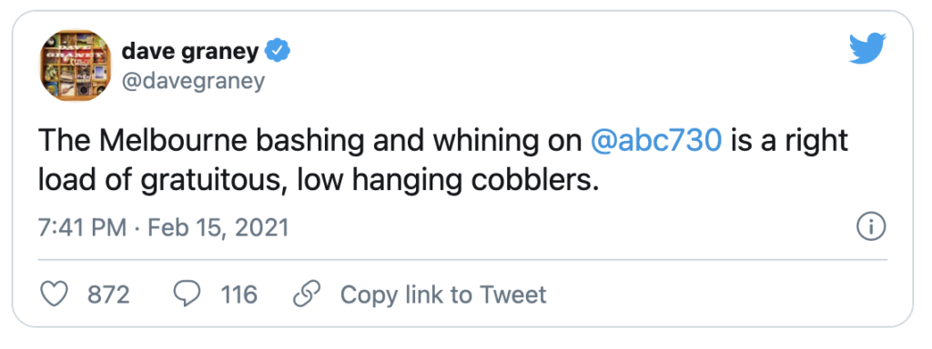Visit the @davegraney handle link

coord(193,81)
